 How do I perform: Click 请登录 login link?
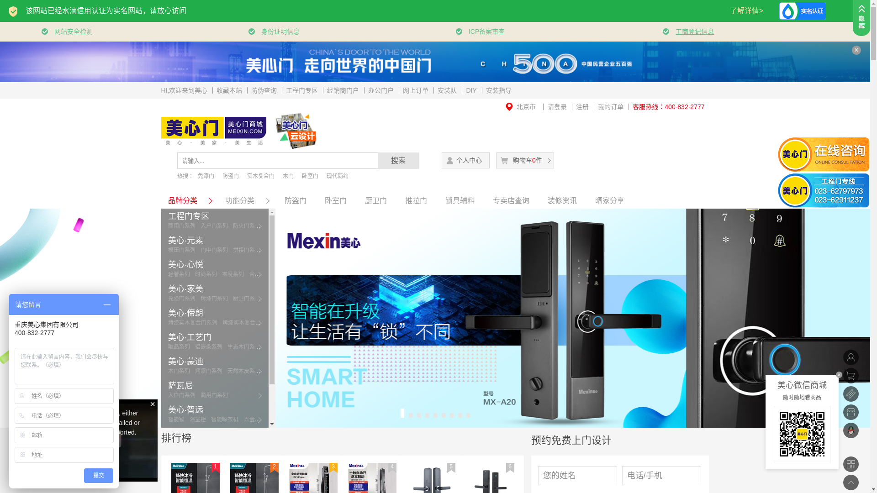tap(557, 107)
